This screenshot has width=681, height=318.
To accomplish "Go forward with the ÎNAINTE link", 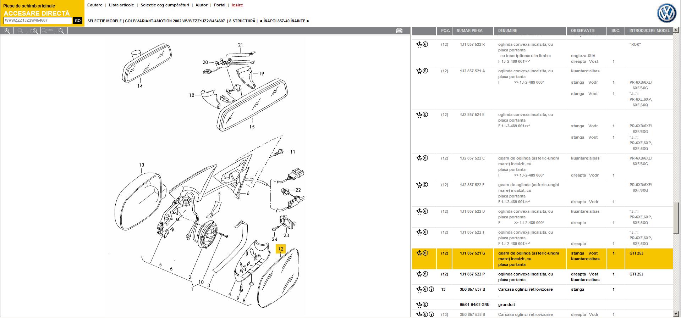I will coord(300,21).
